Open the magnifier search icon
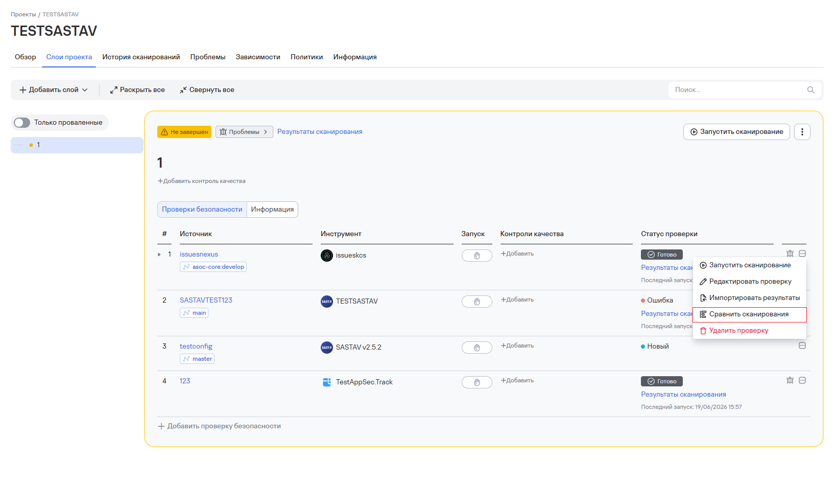This screenshot has height=483, width=836. click(810, 90)
